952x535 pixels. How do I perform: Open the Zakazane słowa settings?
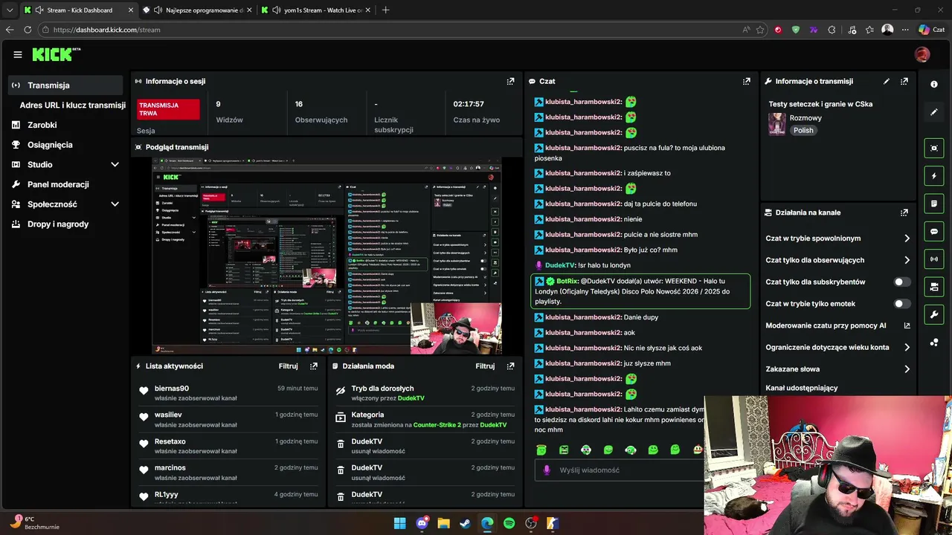(x=837, y=369)
